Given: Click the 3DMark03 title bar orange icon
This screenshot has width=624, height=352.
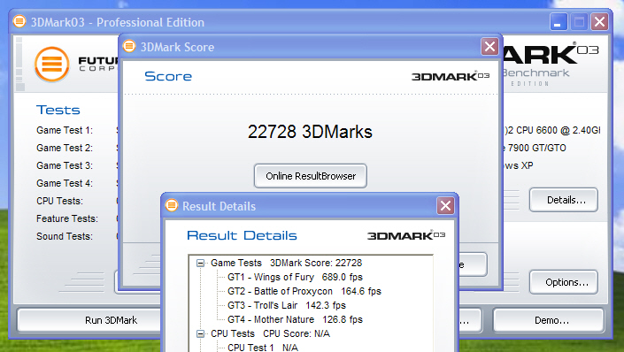Looking at the screenshot, I should tap(19, 21).
